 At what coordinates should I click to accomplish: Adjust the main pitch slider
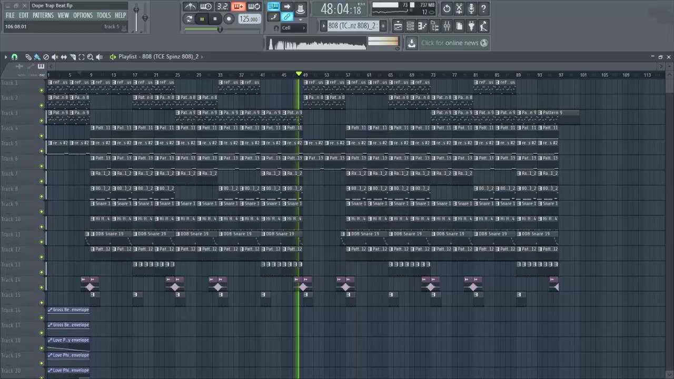(145, 17)
